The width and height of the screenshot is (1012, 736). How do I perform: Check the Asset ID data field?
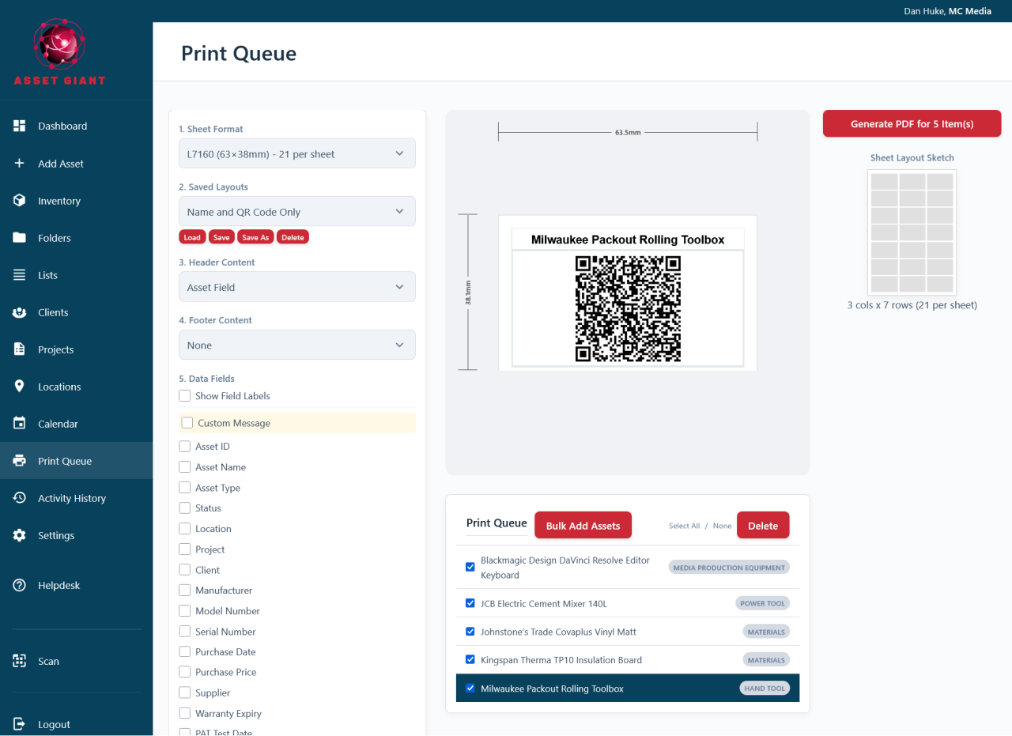(185, 447)
